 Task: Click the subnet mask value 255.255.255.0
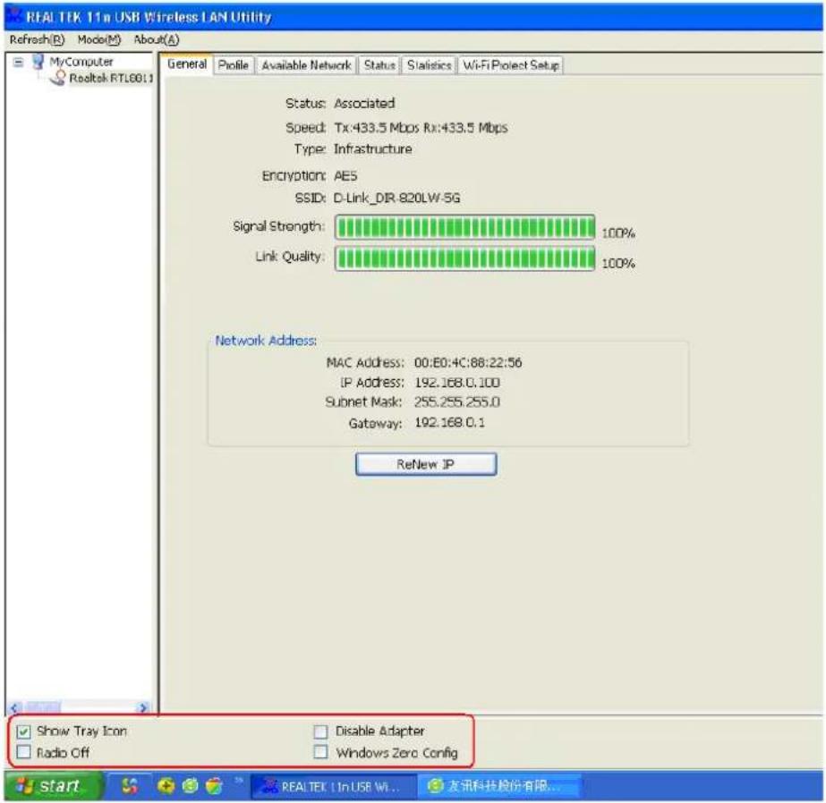coord(457,402)
